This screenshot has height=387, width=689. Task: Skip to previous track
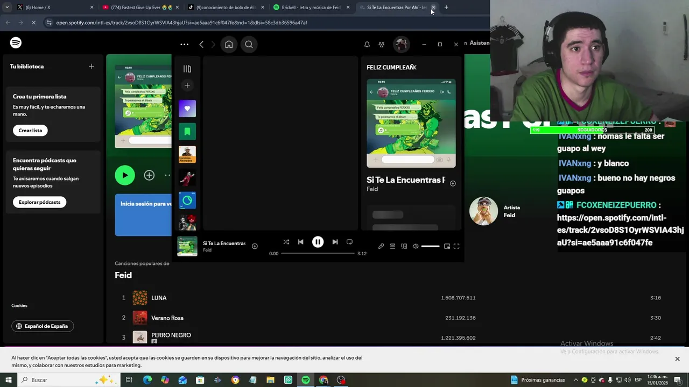(301, 242)
